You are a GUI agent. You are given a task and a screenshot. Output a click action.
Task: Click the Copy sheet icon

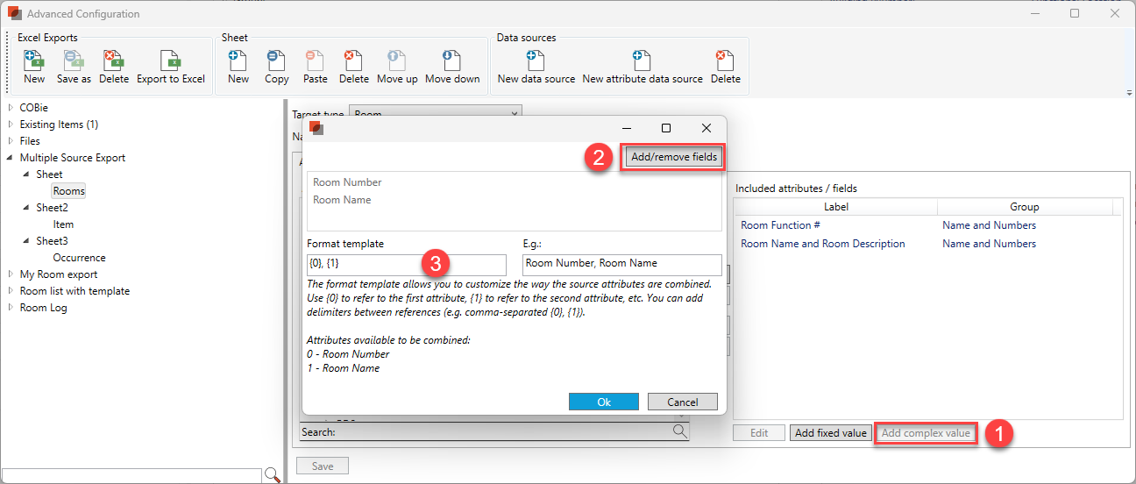coord(276,61)
